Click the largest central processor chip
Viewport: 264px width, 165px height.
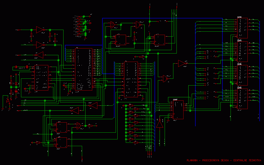[83, 69]
